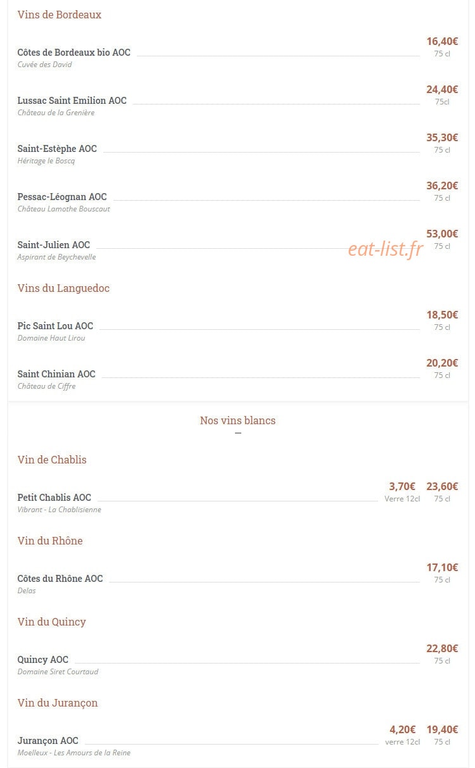Choose Pessac-Léognan AOC wine
The width and height of the screenshot is (475, 768).
tap(62, 197)
